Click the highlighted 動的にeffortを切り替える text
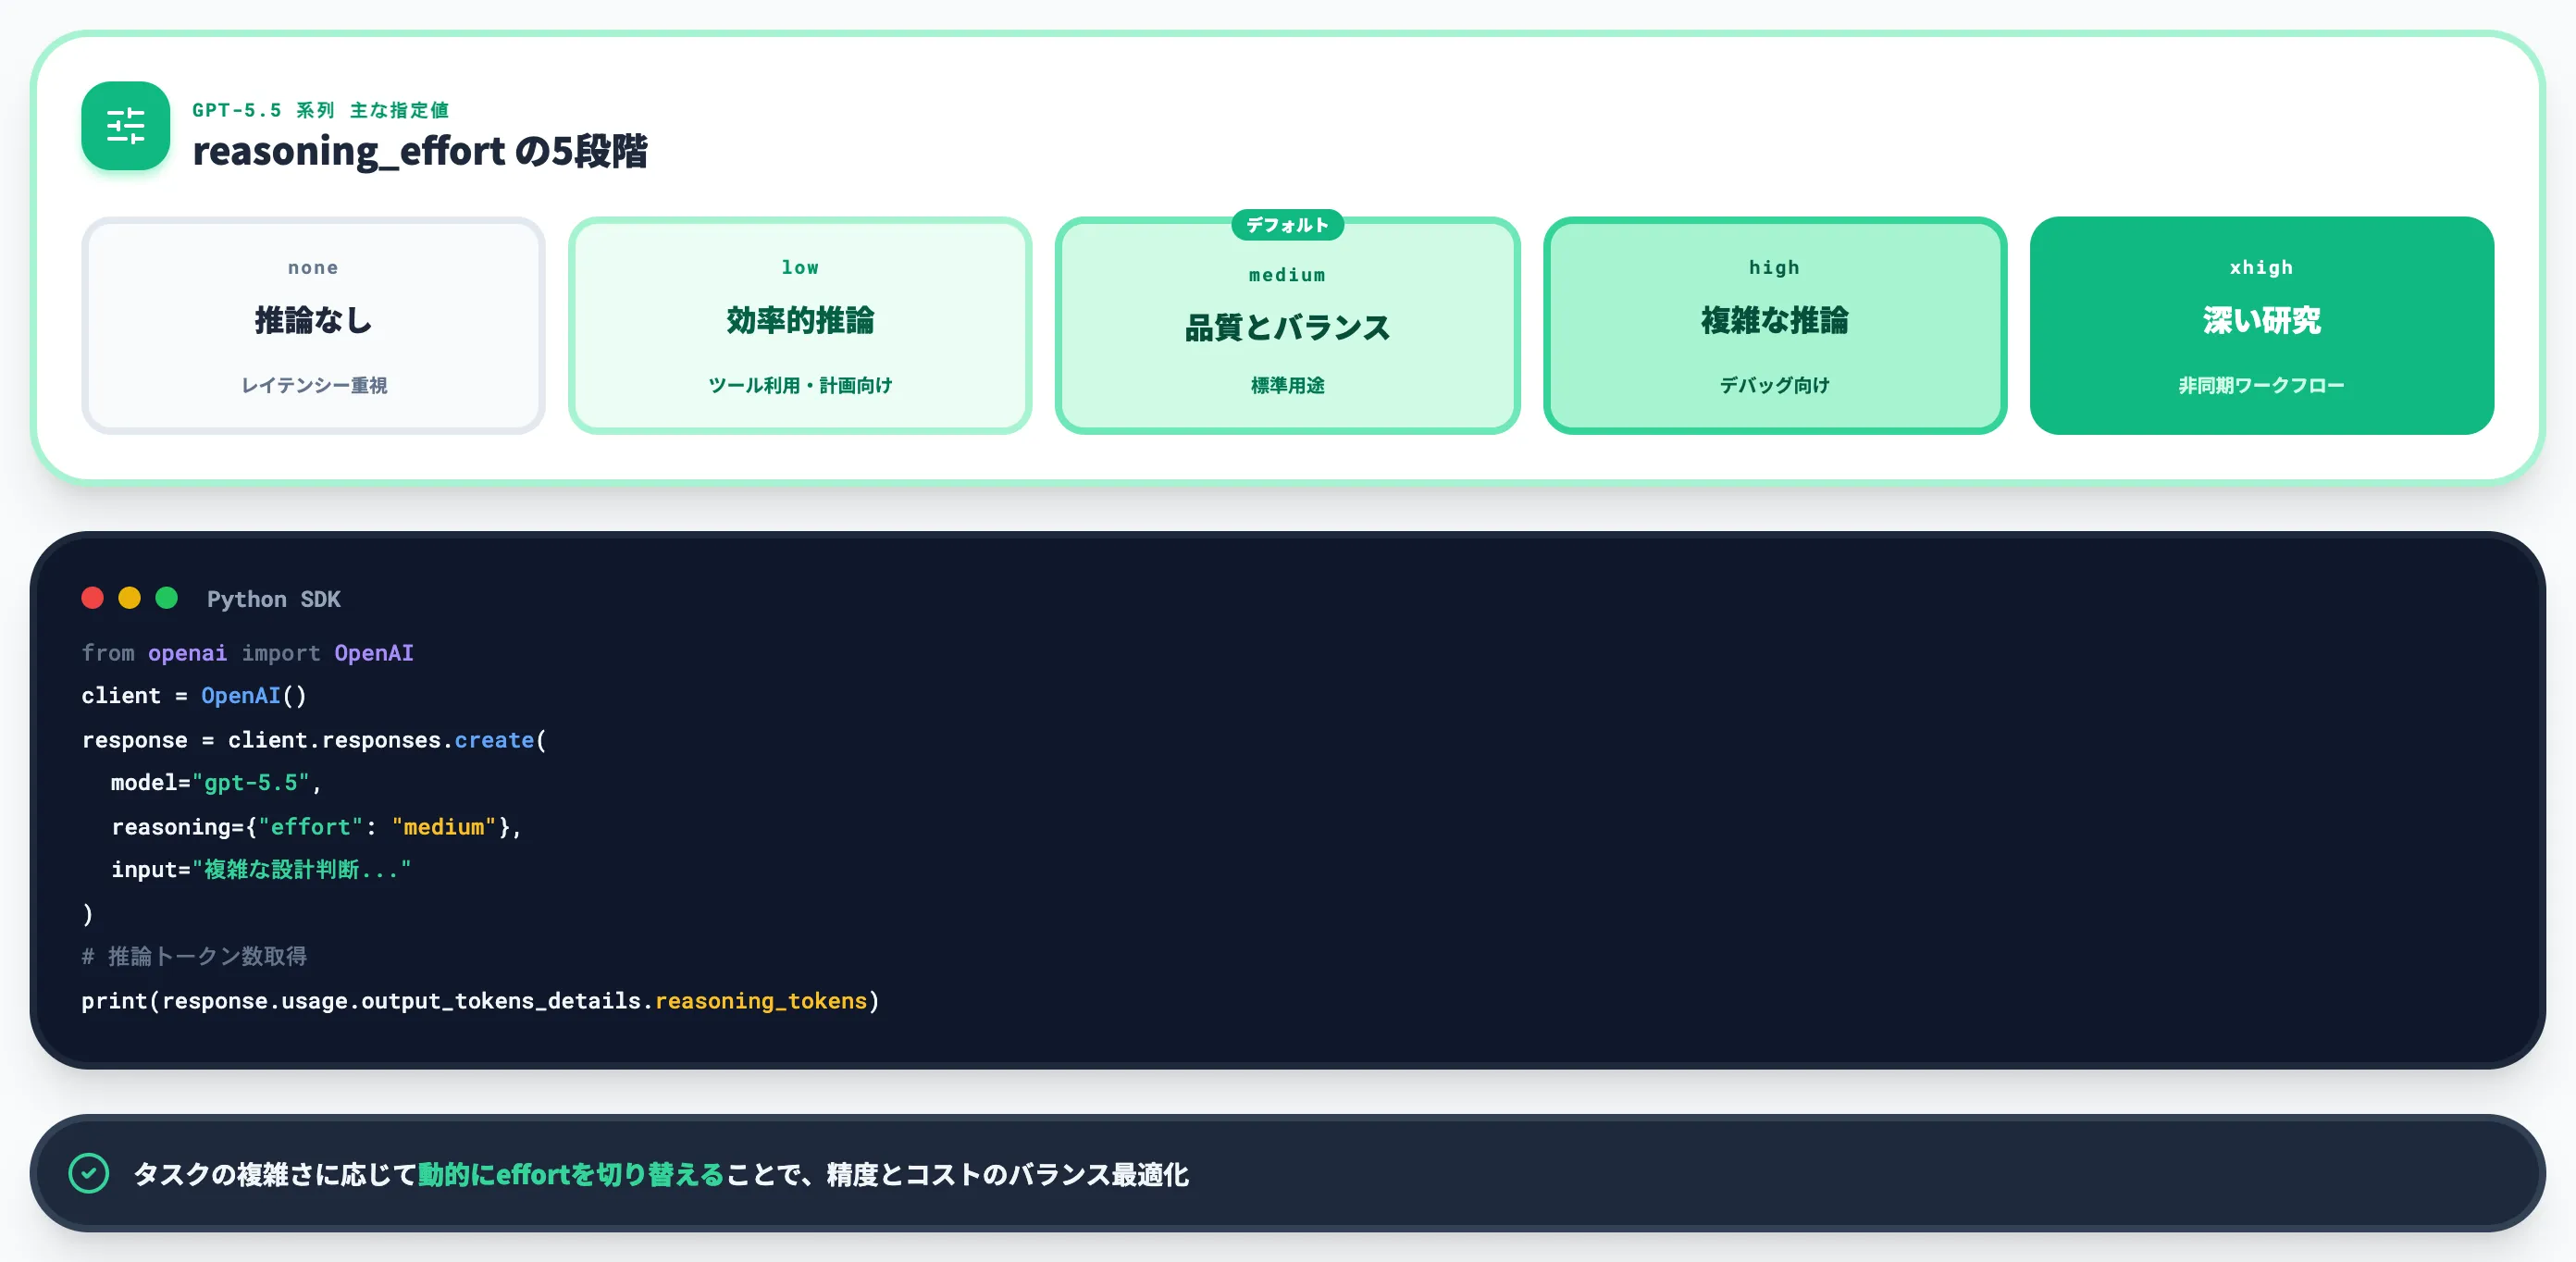 pos(571,1174)
